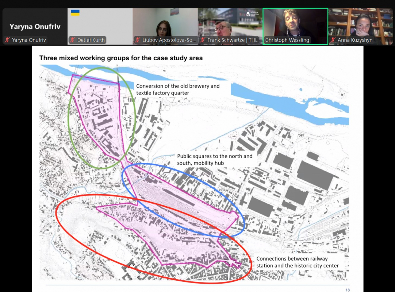Image resolution: width=395 pixels, height=292 pixels.
Task: Click the slide title about working groups
Action: (x=120, y=58)
